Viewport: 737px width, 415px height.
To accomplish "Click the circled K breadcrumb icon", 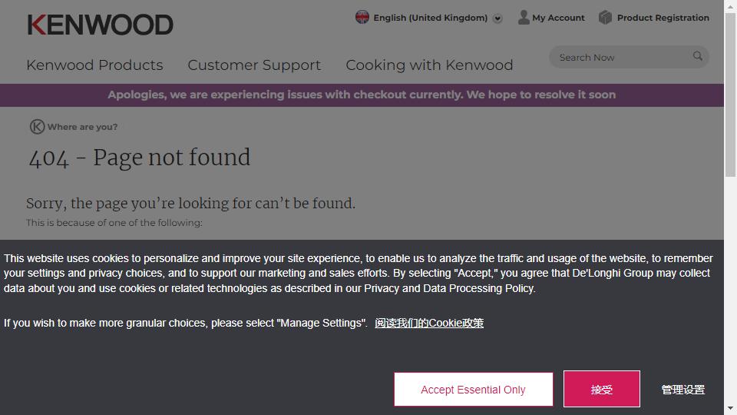I will point(36,127).
